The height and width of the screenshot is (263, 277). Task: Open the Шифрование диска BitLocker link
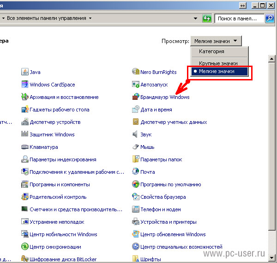[x=63, y=259]
